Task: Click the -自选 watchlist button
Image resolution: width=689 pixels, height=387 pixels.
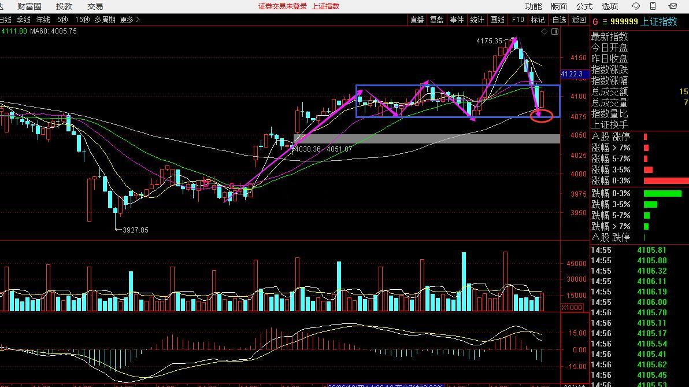Action: pyautogui.click(x=558, y=20)
